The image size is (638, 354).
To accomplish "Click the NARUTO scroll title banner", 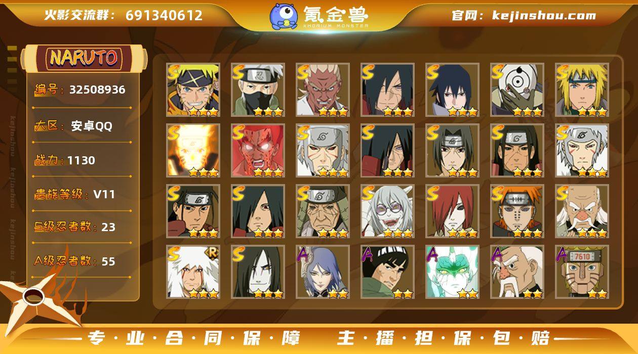I will pyautogui.click(x=84, y=58).
